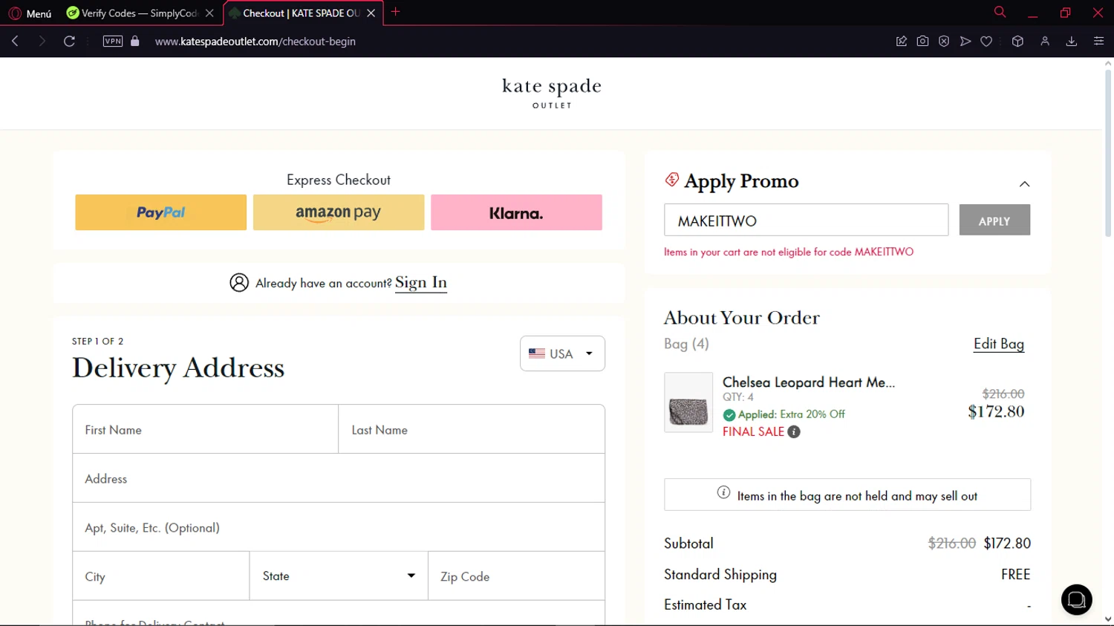Click the site security lock icon
The width and height of the screenshot is (1114, 626).
pos(134,42)
